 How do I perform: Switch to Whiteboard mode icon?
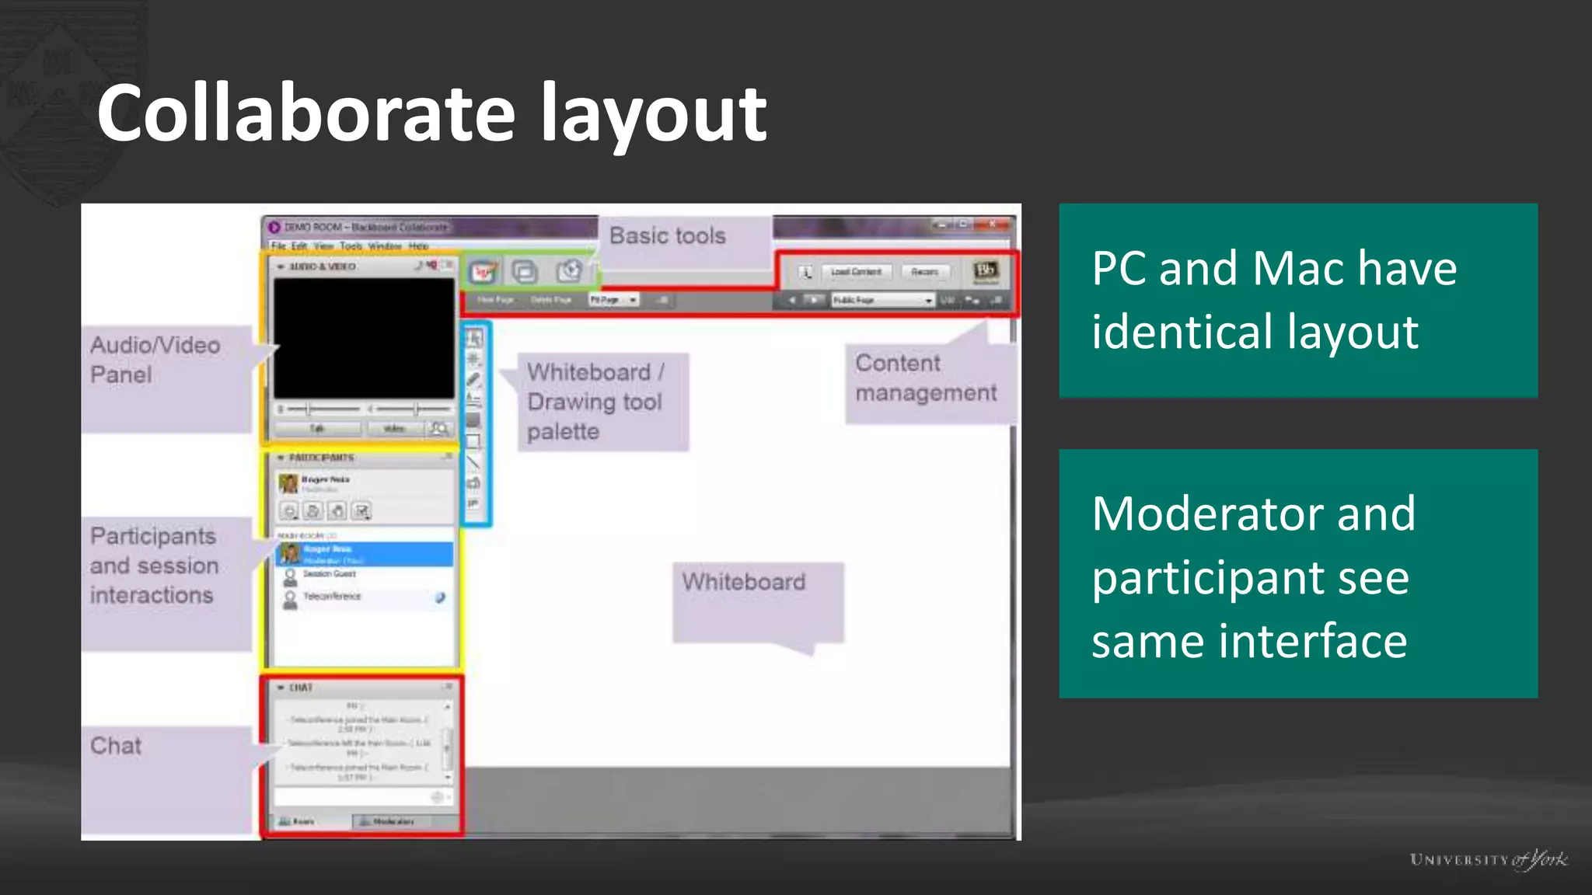[x=482, y=272]
